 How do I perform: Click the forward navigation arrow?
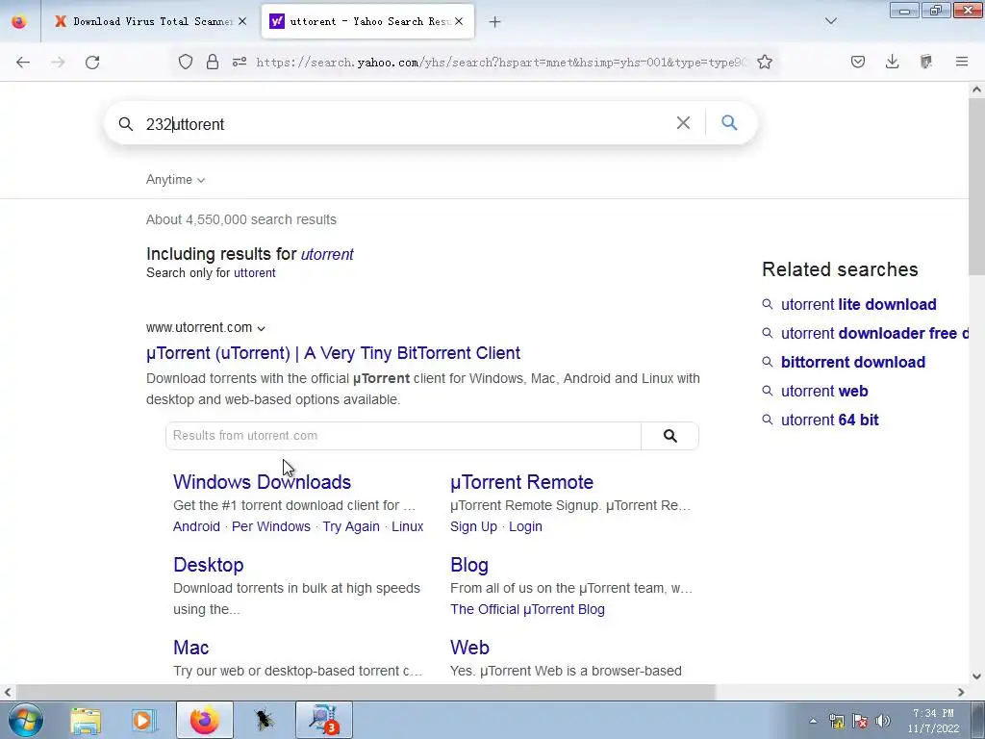58,62
